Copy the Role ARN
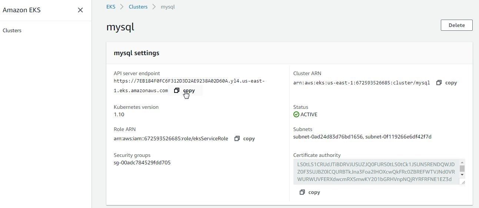Screen dimensions: 479x208 click(x=245, y=138)
